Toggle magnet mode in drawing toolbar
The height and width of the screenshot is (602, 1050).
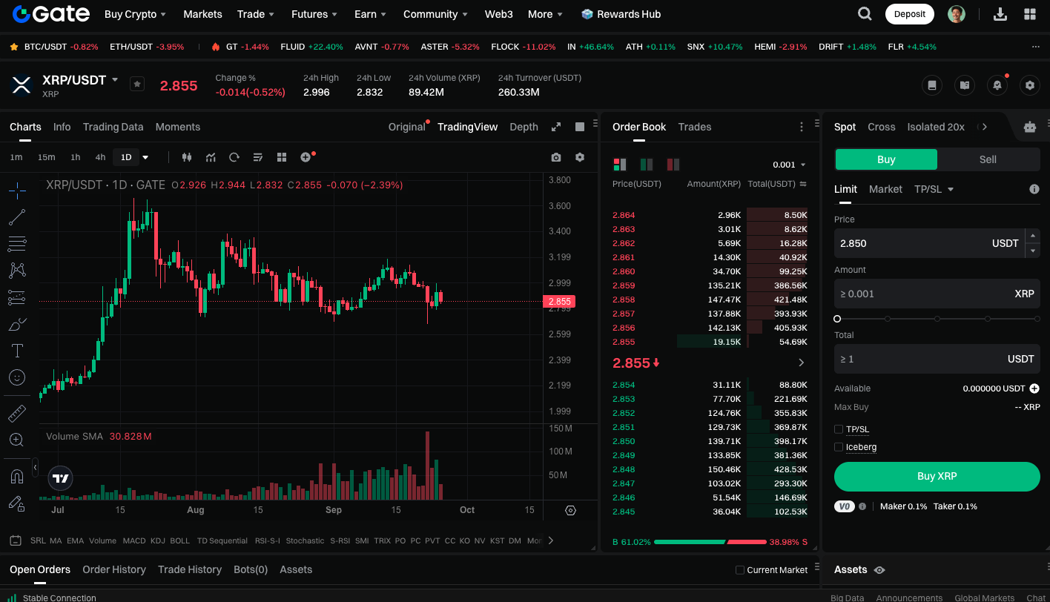[x=17, y=476]
